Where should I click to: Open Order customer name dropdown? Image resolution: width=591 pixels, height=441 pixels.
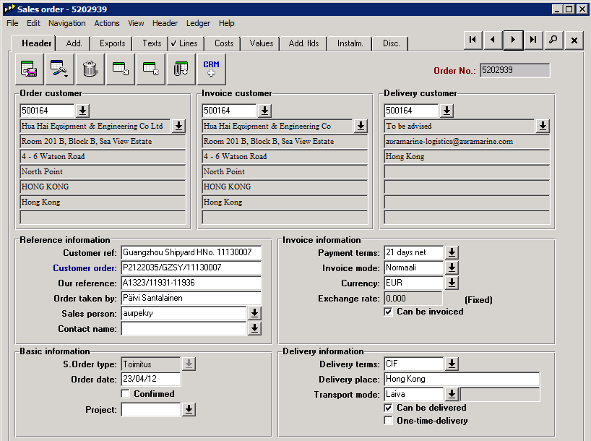click(178, 126)
